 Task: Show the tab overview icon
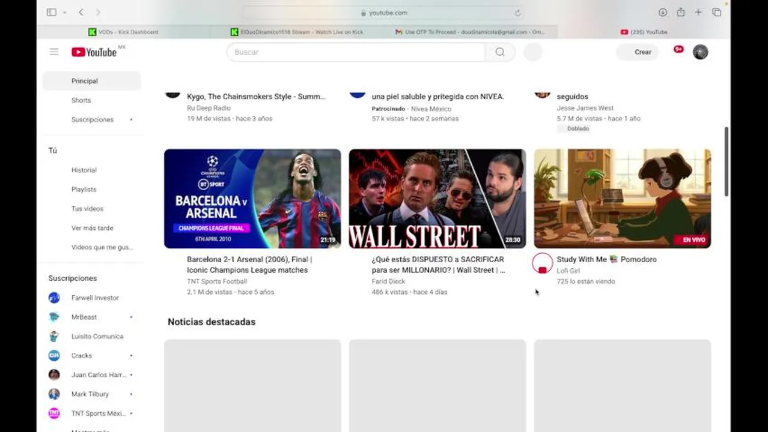[x=716, y=12]
